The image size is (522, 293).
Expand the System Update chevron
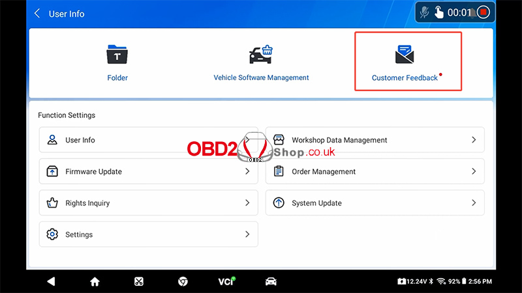coord(474,202)
